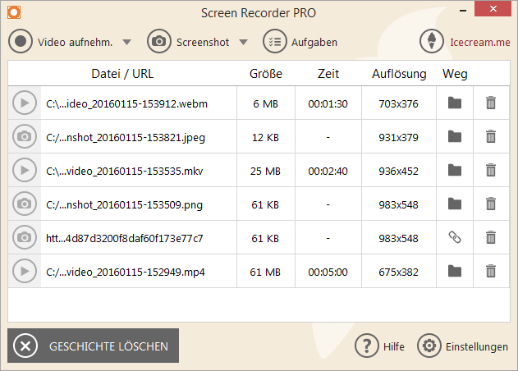The image size is (518, 371).
Task: Select URL htt...4d87d3200f8daf60f173e77c7
Action: 125,238
